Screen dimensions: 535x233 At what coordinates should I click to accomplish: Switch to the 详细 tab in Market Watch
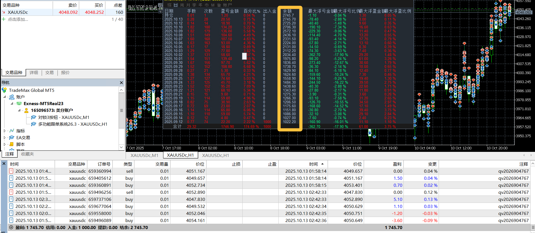pyautogui.click(x=34, y=73)
